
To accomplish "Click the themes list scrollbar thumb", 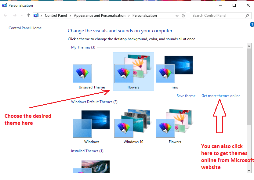I will click(x=249, y=87).
